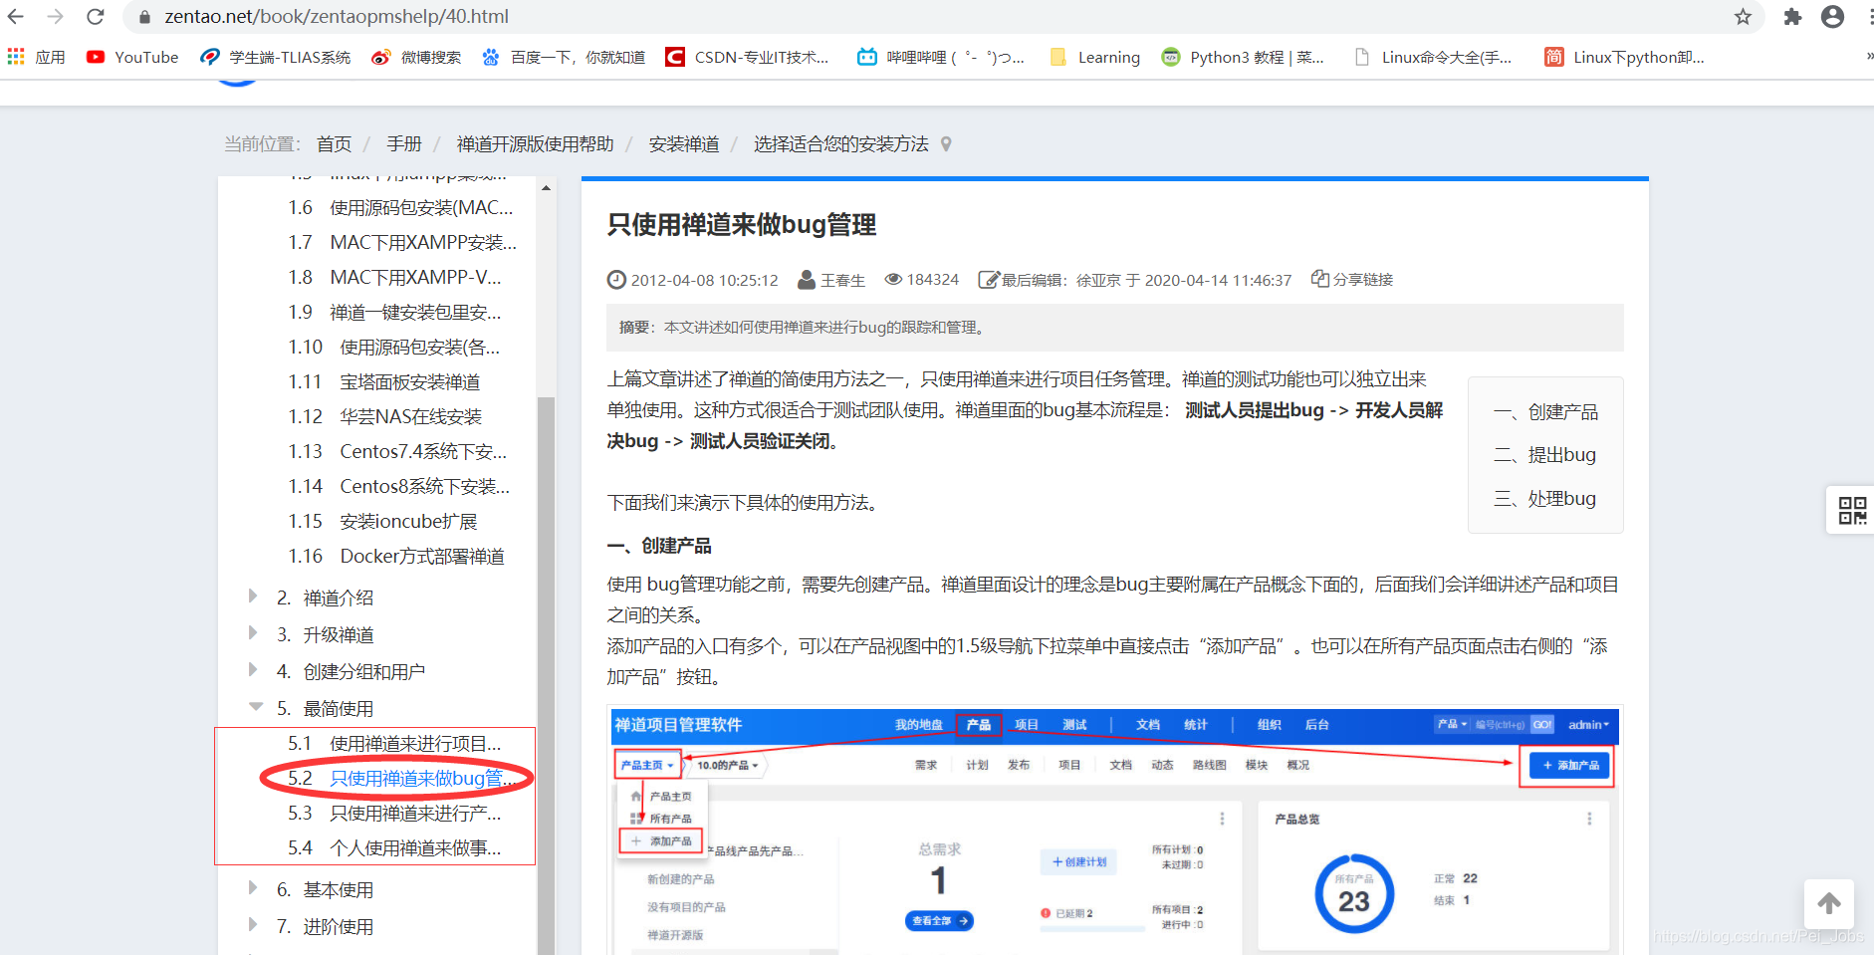The height and width of the screenshot is (955, 1874).
Task: Reload the page with refresh icon
Action: (x=95, y=16)
